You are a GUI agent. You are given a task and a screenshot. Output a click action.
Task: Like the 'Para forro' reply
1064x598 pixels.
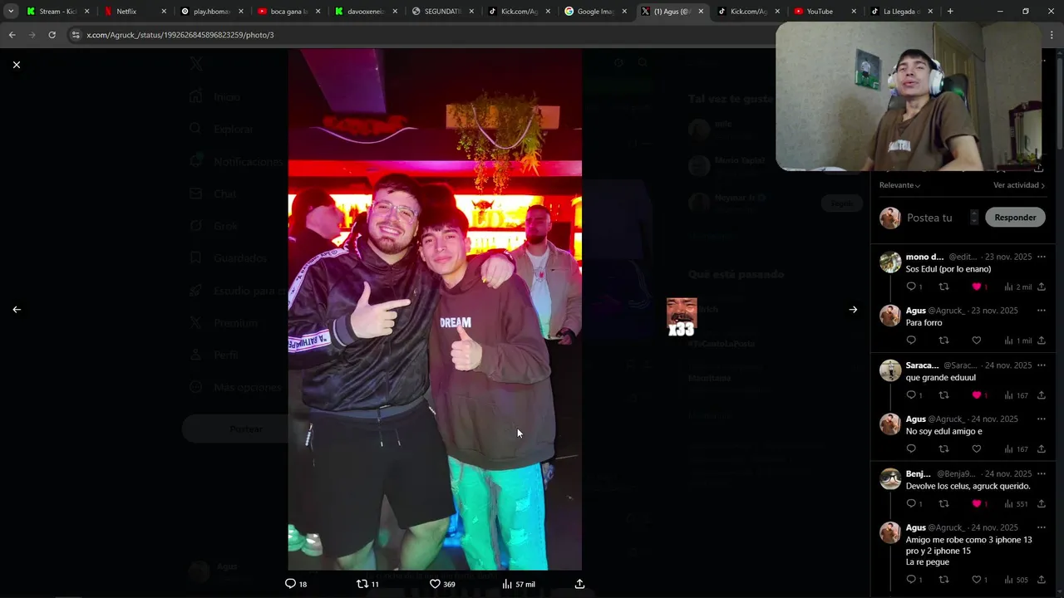pos(977,341)
